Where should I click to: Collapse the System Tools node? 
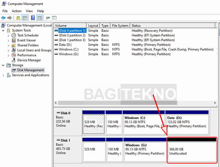3,31
